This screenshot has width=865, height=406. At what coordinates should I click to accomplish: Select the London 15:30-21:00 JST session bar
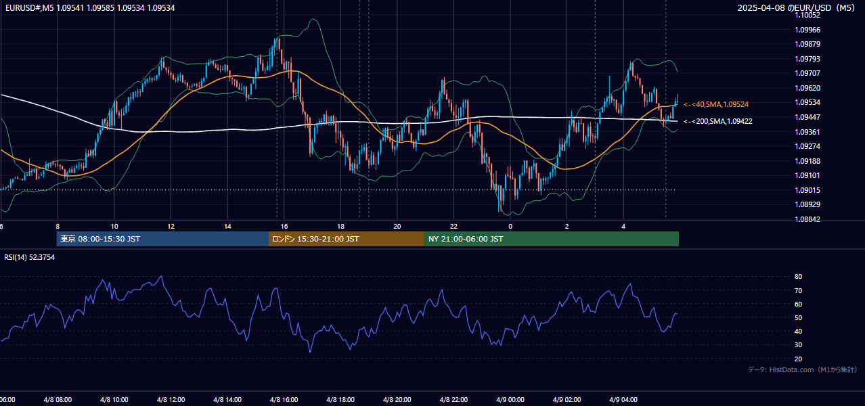click(347, 239)
